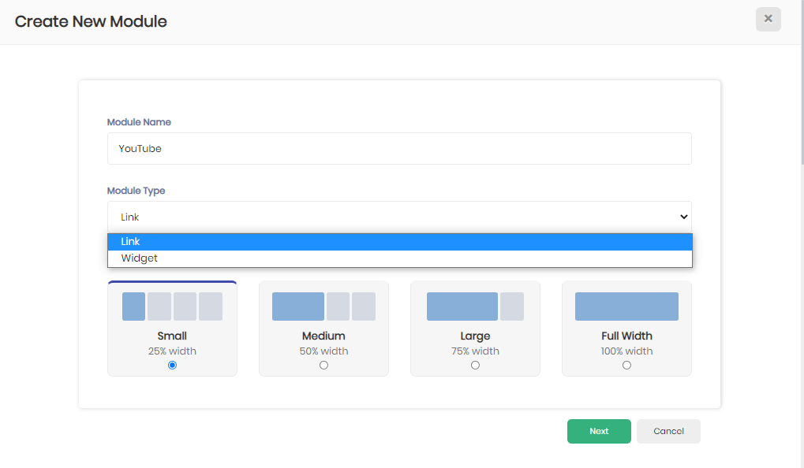Viewport: 804px width, 468px height.
Task: Click the Medium layout preview graphic
Action: [x=323, y=306]
